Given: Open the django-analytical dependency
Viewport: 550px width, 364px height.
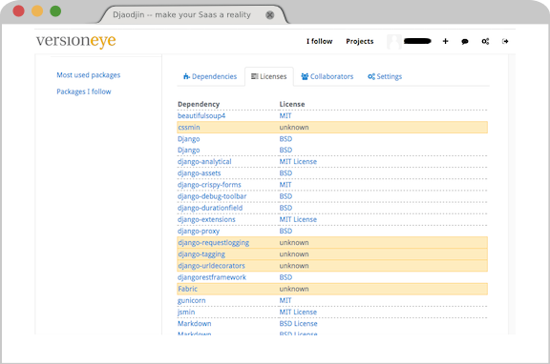Looking at the screenshot, I should point(204,162).
